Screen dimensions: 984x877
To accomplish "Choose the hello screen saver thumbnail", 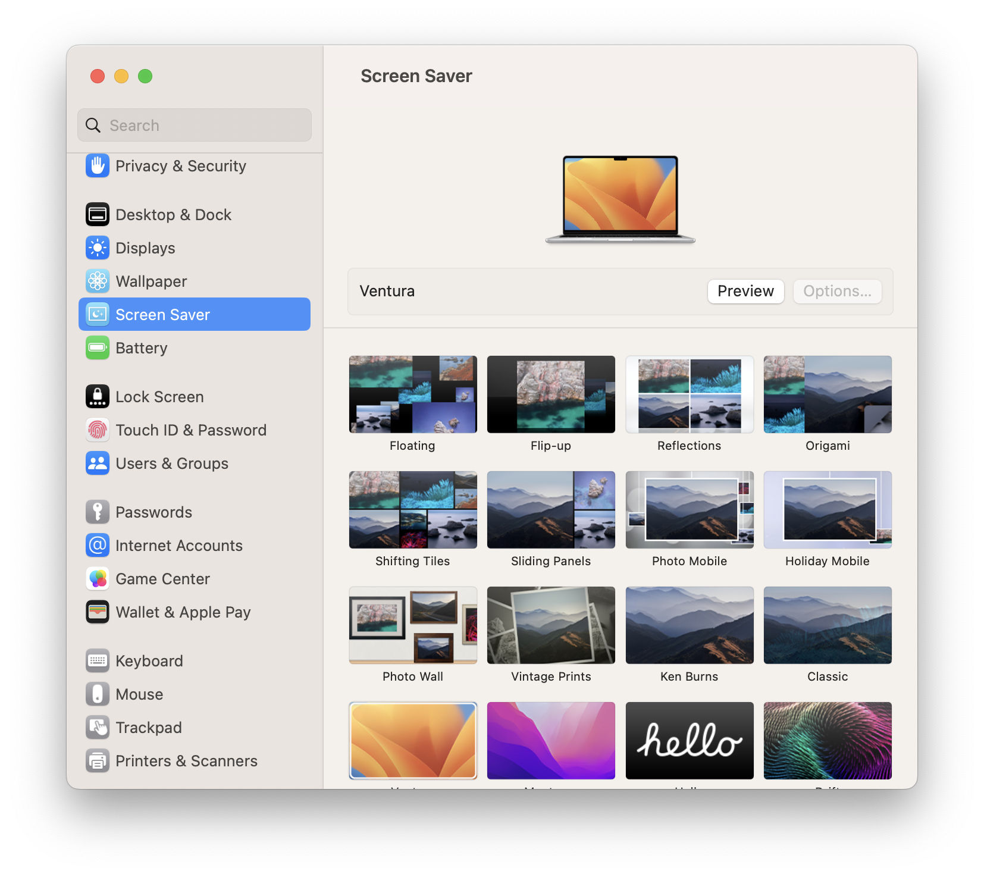I will click(690, 741).
